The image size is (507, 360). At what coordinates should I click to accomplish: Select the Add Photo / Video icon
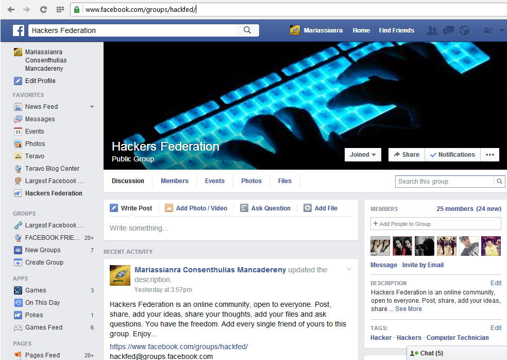click(x=169, y=208)
